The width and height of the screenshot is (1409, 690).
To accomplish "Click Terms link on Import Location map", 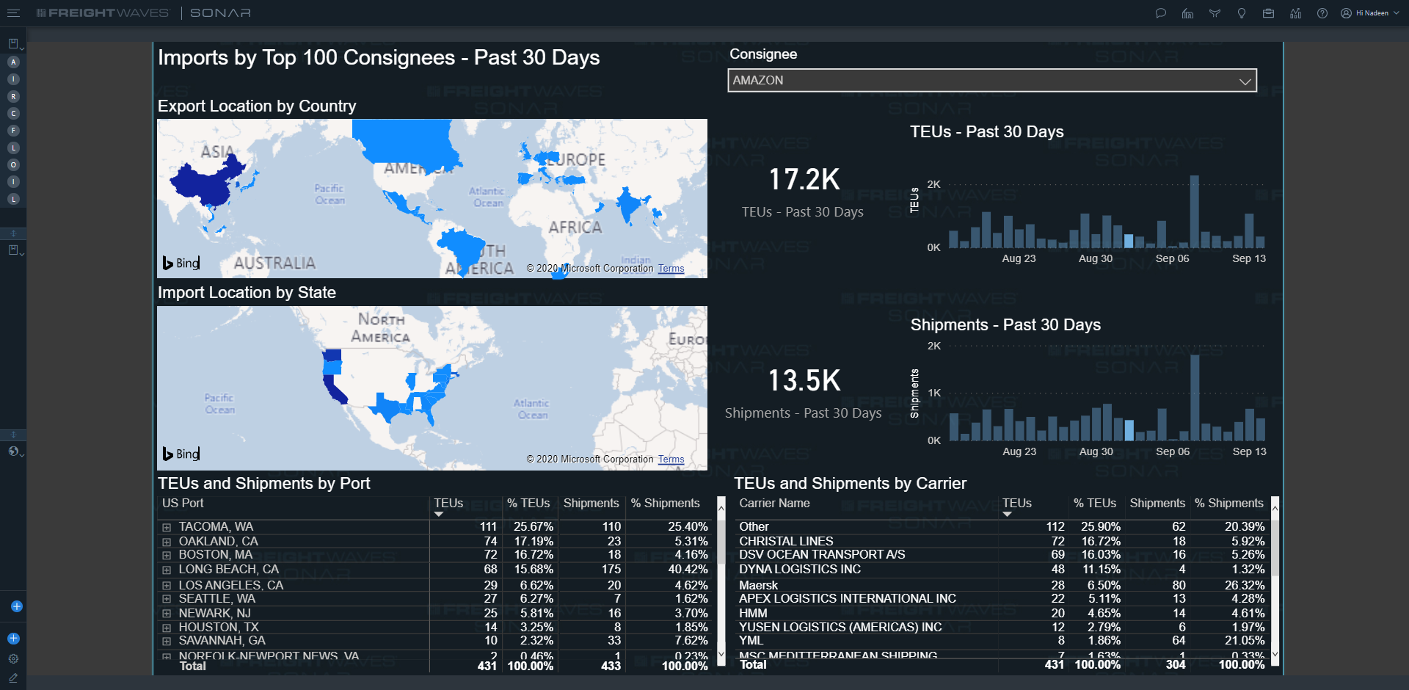I will 671,460.
